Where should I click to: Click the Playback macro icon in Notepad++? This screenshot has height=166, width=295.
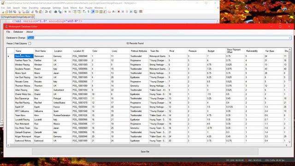click(127, 12)
